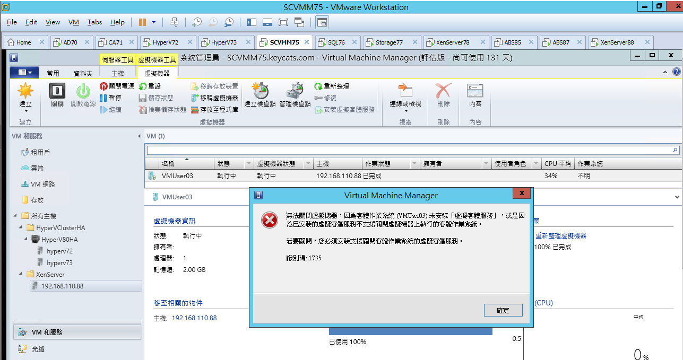
Task: Collapse the ribbon with the up arrow
Action: coord(665,72)
